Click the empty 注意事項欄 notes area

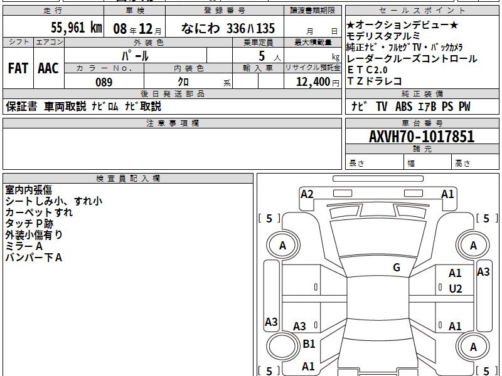[x=172, y=149]
